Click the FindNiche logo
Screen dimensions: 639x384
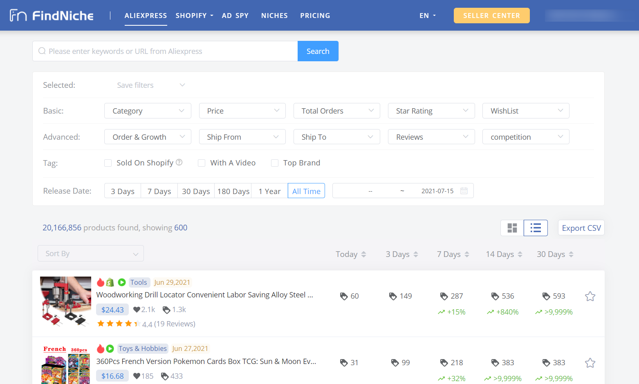(x=52, y=16)
